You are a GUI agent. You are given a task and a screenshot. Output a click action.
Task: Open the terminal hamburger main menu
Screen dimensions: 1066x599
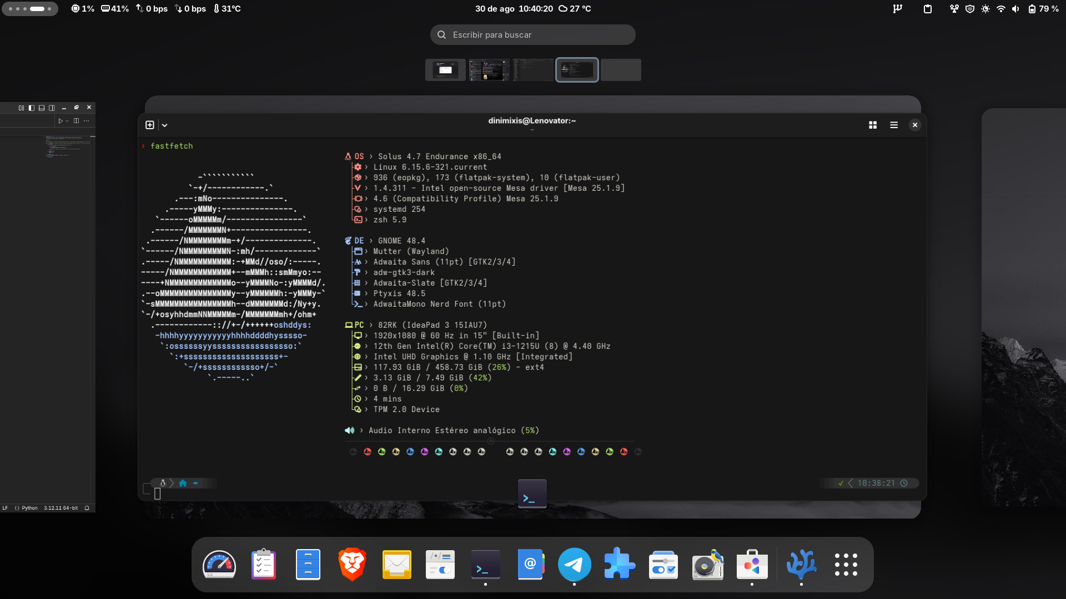click(894, 125)
